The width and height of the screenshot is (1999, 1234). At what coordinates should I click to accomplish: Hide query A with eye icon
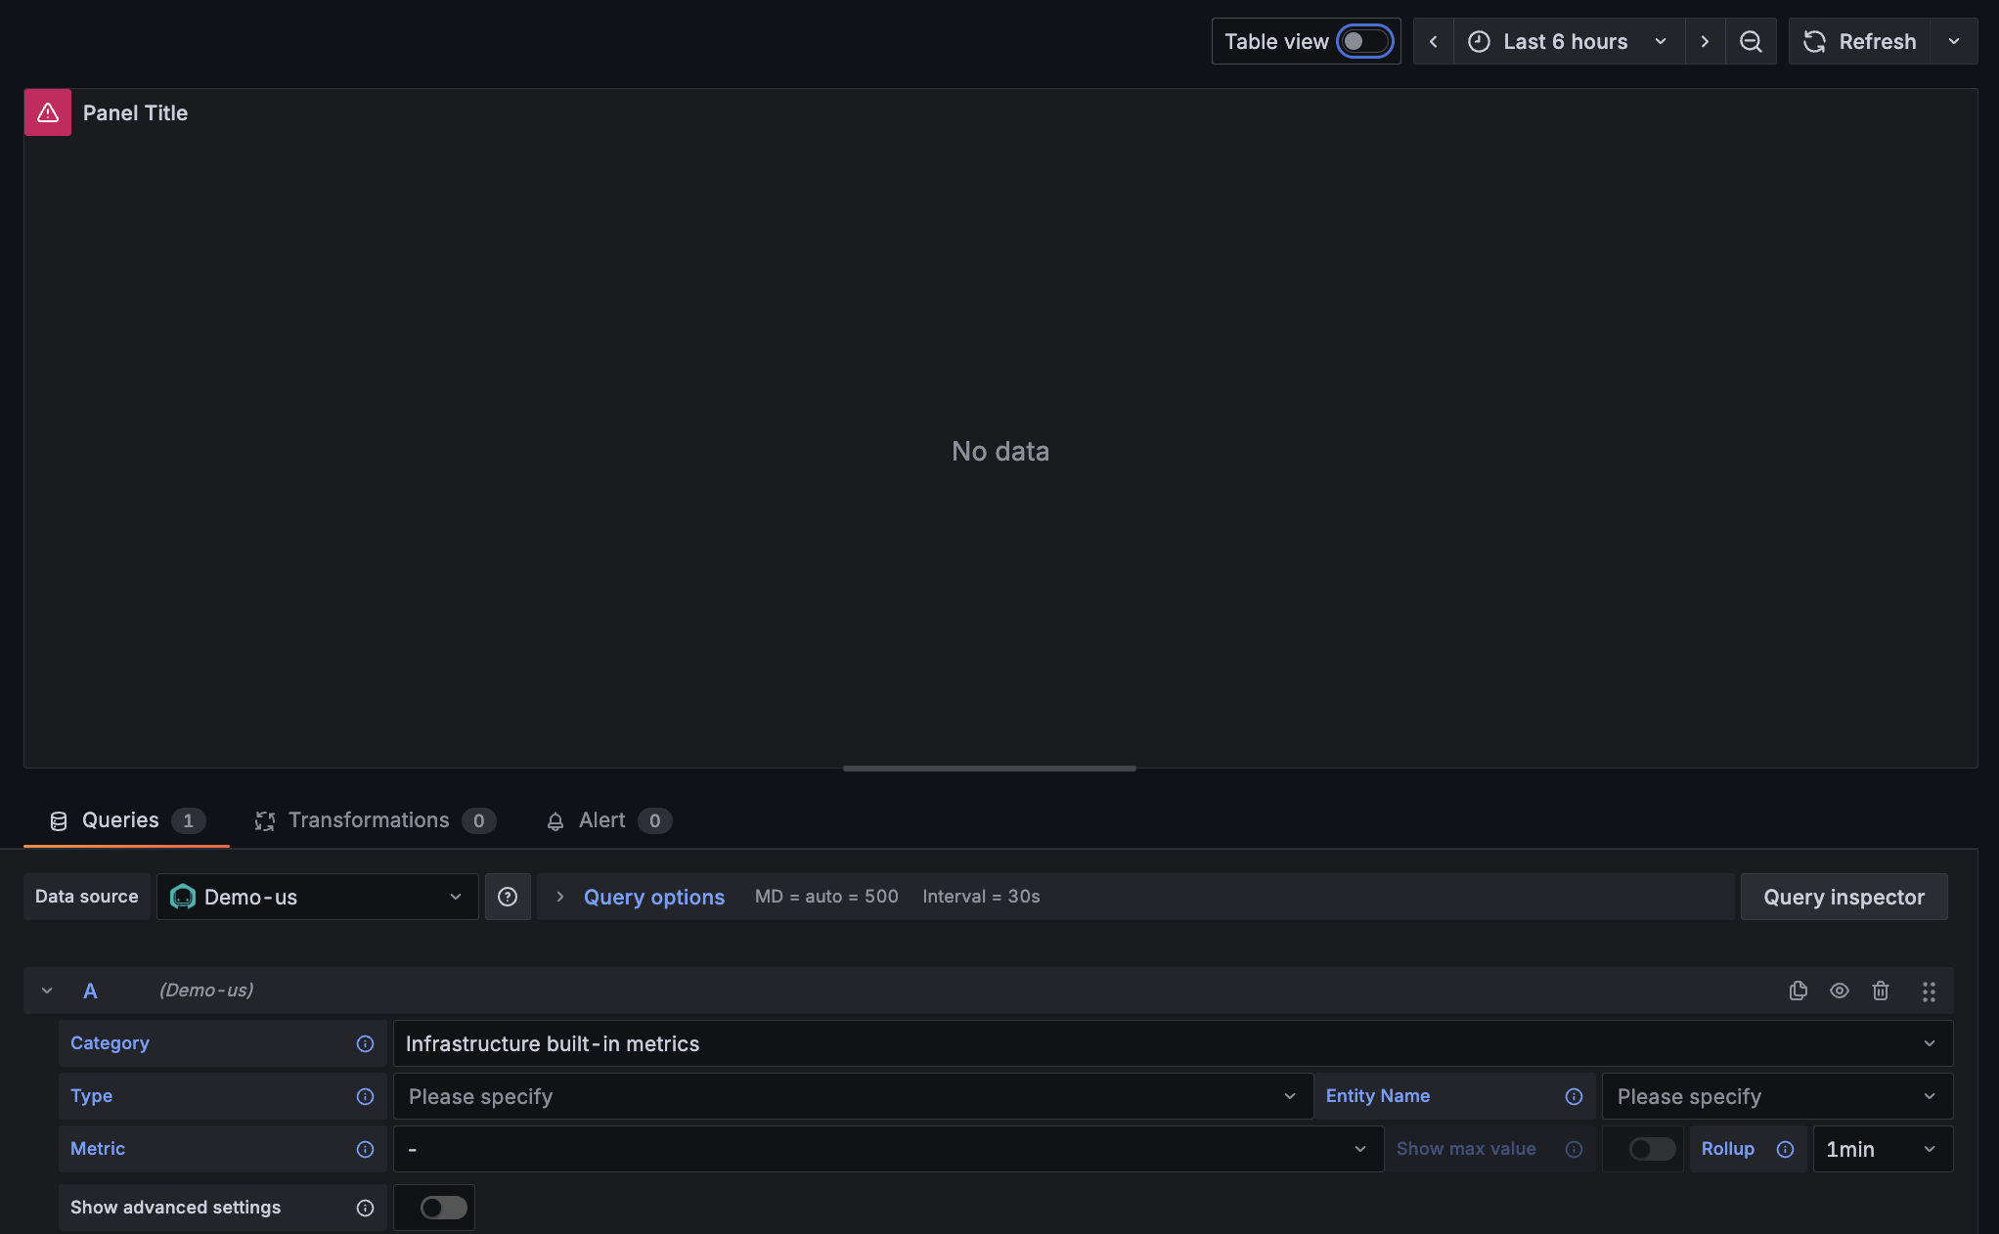pos(1840,991)
